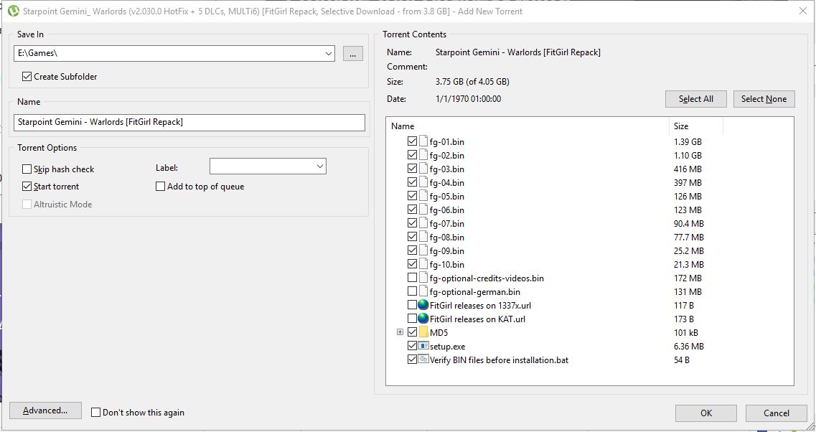The height and width of the screenshot is (432, 816).
Task: Click the setup.exe installer icon
Action: click(x=423, y=346)
